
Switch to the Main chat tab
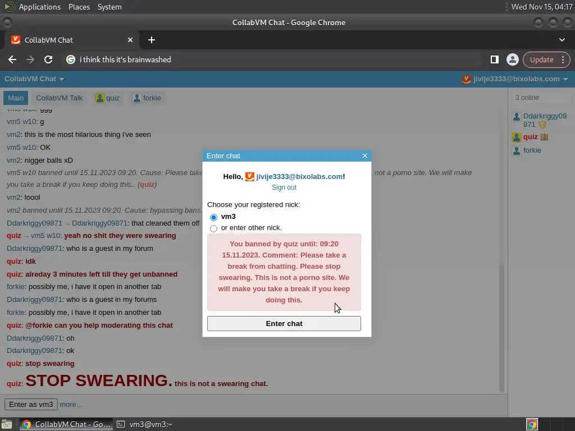coord(16,98)
